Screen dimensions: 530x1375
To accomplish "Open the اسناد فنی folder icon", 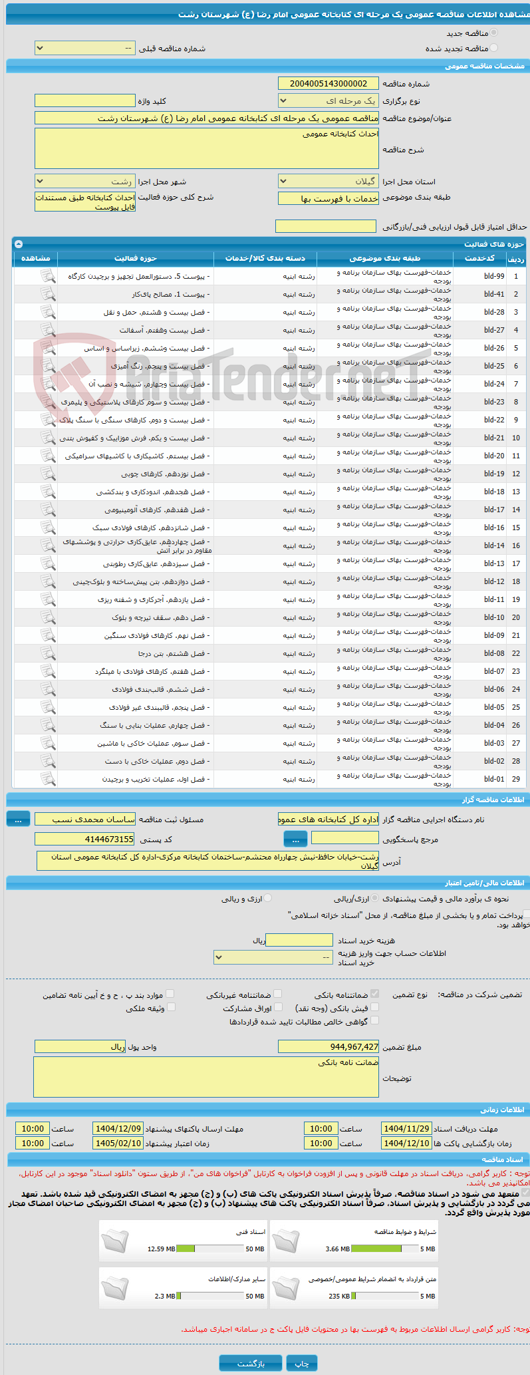I will coord(114,1241).
